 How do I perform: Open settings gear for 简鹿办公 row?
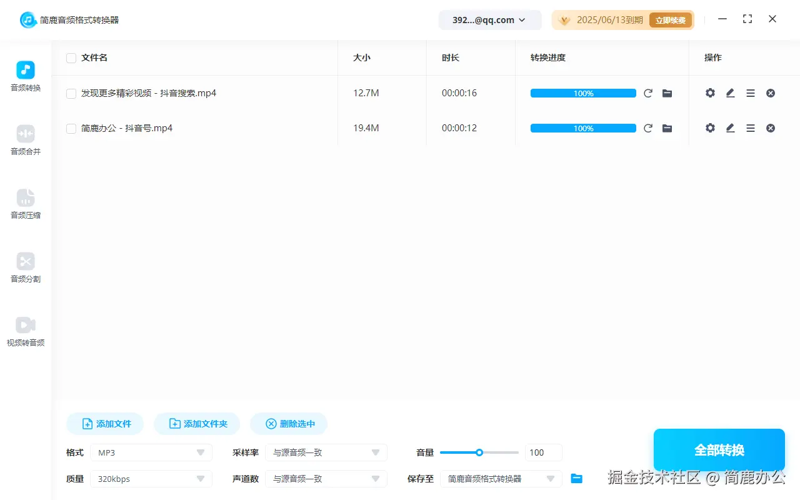click(x=710, y=128)
